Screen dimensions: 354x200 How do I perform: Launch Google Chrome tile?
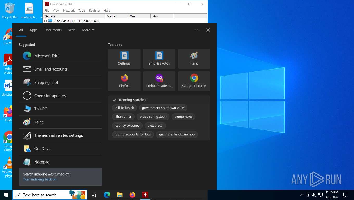[x=194, y=81]
